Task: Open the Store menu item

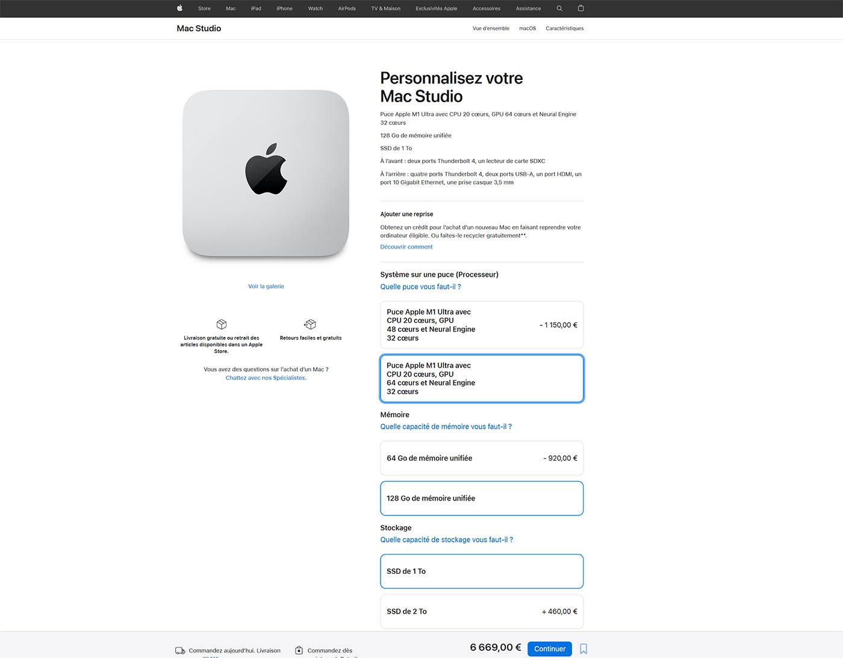Action: point(204,8)
